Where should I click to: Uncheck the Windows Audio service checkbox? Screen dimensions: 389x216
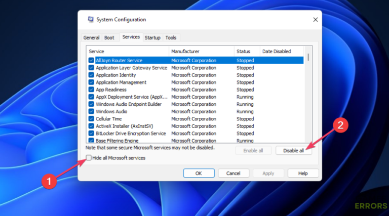(91, 111)
